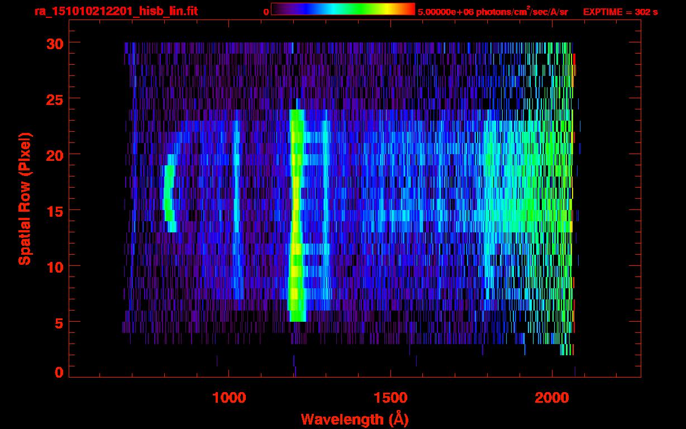
Task: Click the filename ra_151010212201_hisb_lin.fit
Action: pos(116,11)
